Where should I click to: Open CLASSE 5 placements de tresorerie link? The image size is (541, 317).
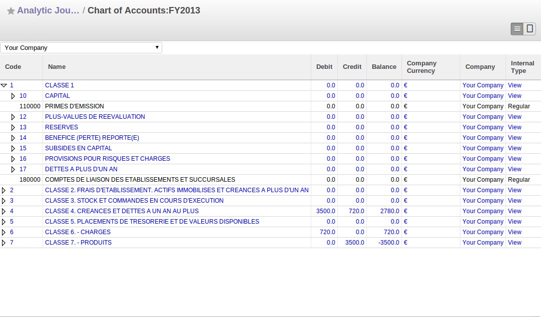(x=152, y=222)
